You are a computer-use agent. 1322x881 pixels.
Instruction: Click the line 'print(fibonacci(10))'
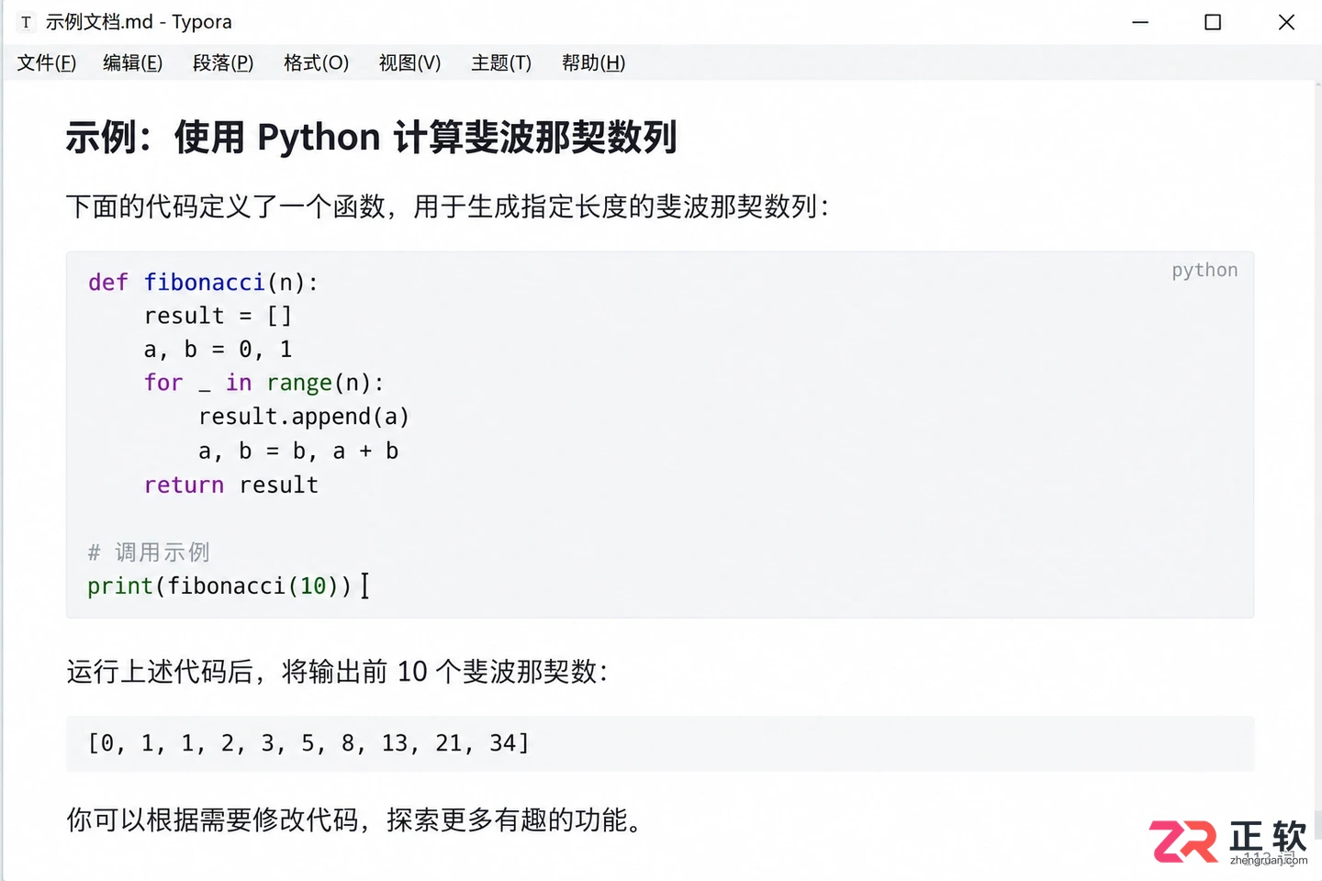tap(219, 585)
